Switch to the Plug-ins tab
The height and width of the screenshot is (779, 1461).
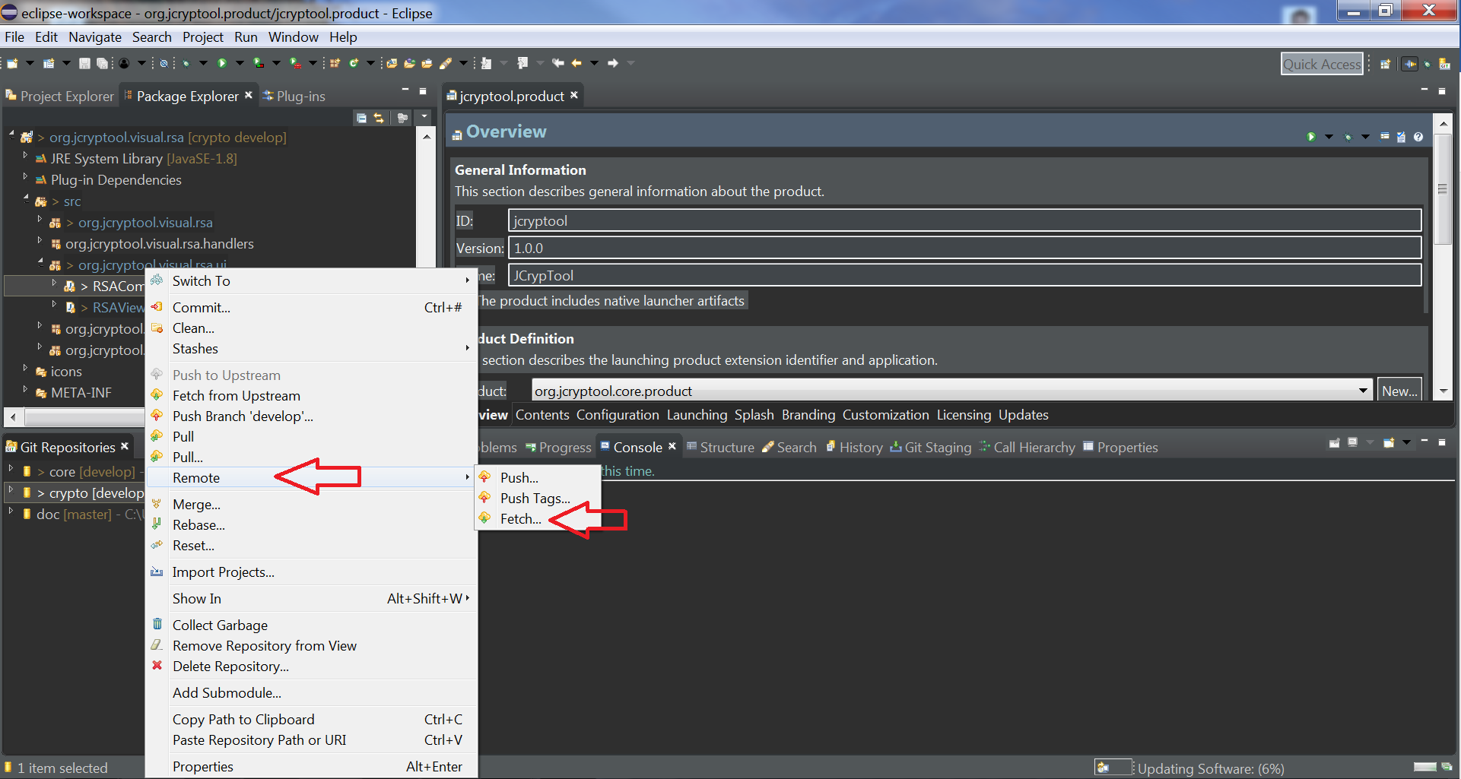point(294,96)
